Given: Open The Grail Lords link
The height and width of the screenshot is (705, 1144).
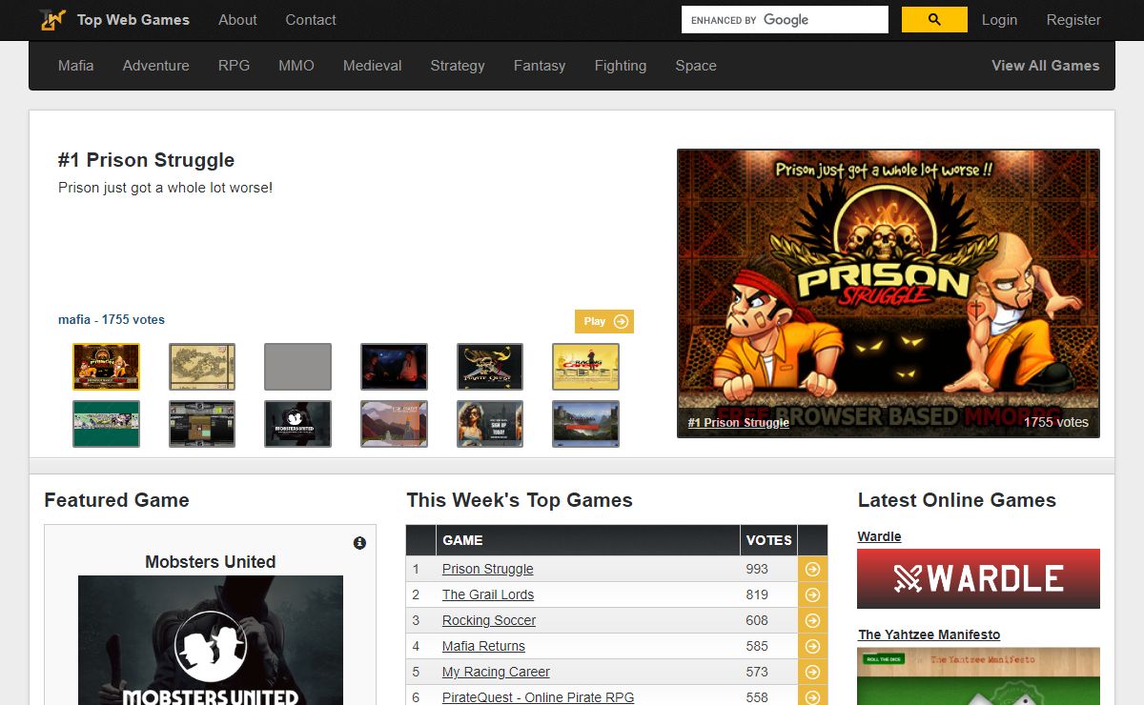Looking at the screenshot, I should click(x=488, y=594).
